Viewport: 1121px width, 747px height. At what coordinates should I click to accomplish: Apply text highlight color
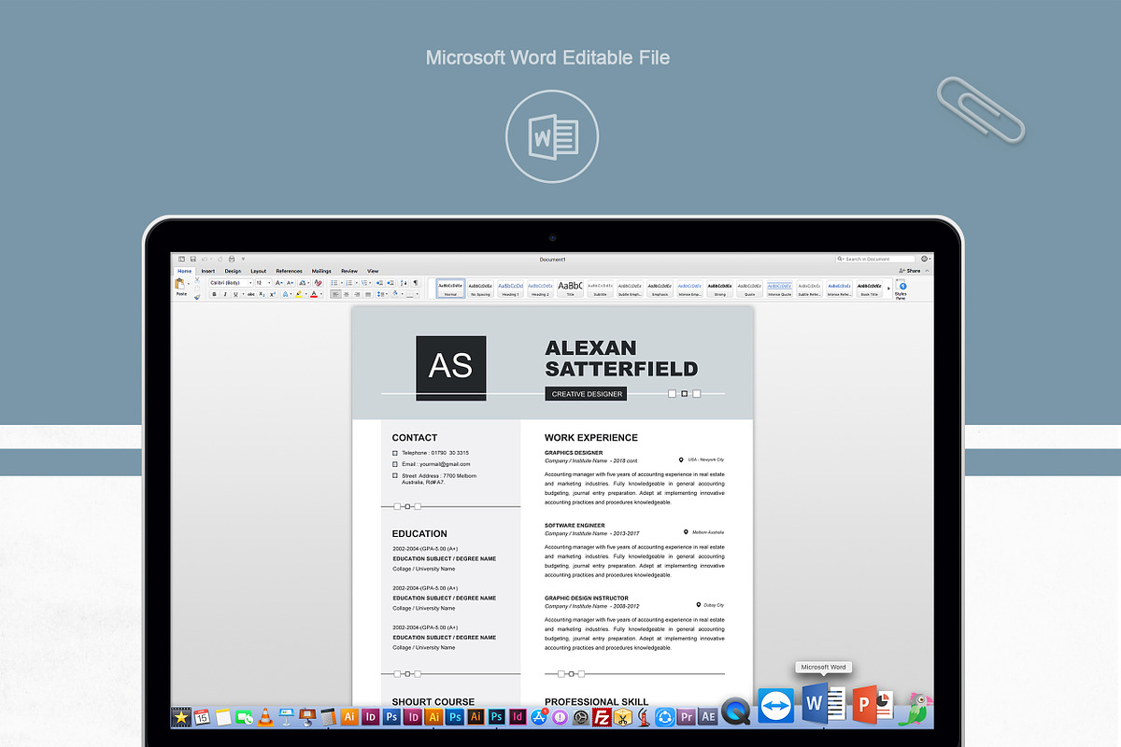298,294
